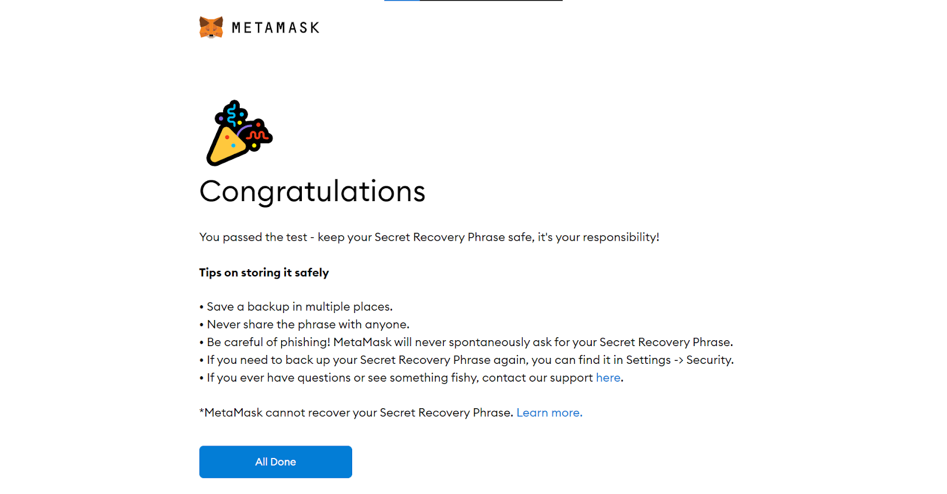Click the MetaMask fox logo icon
Screen dimensions: 947x494
click(211, 27)
